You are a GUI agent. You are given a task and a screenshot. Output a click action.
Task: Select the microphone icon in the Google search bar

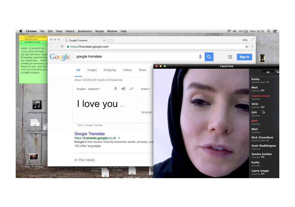tap(200, 57)
